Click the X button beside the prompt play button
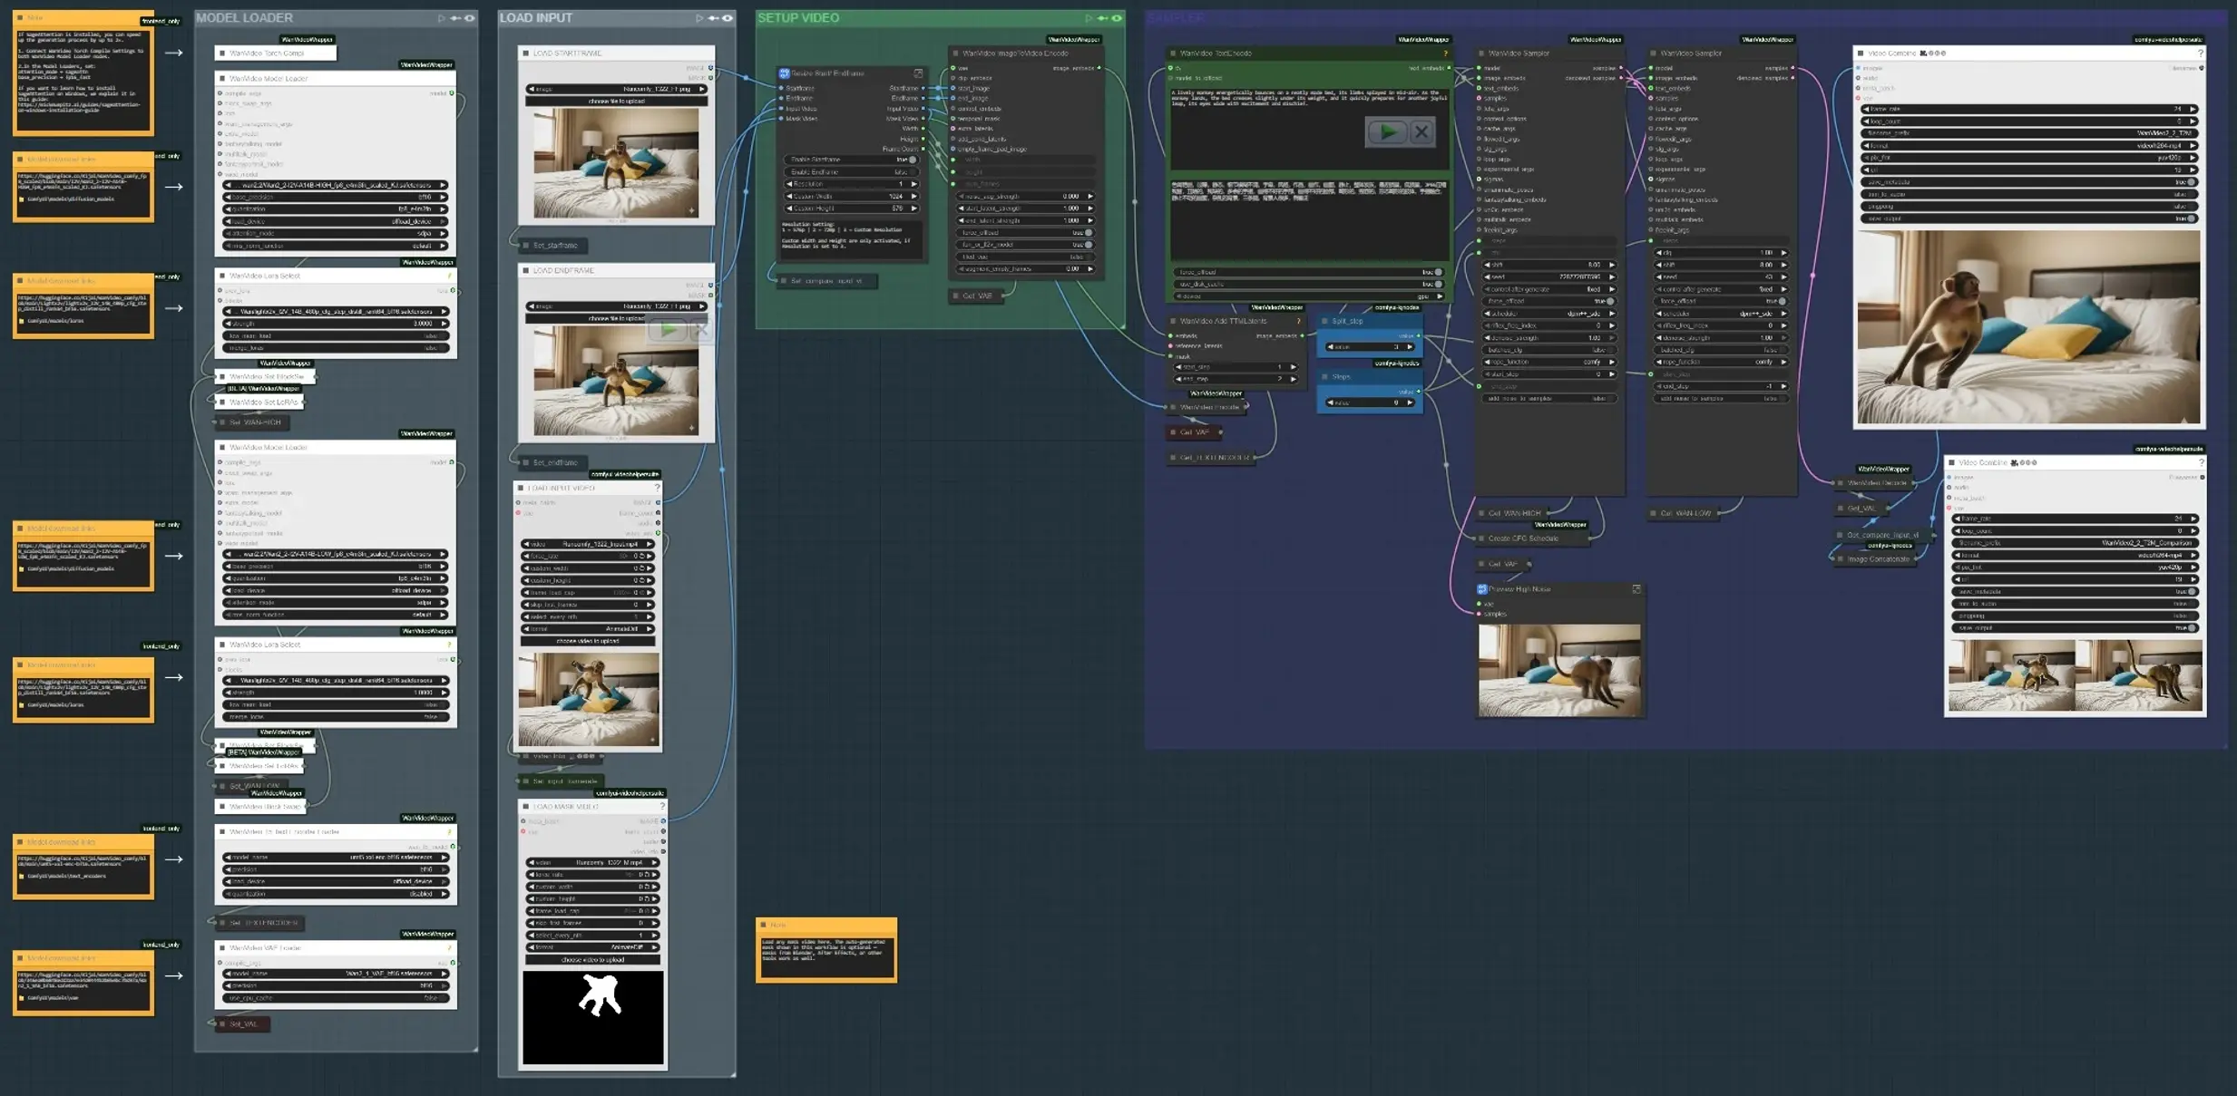 click(x=1421, y=132)
